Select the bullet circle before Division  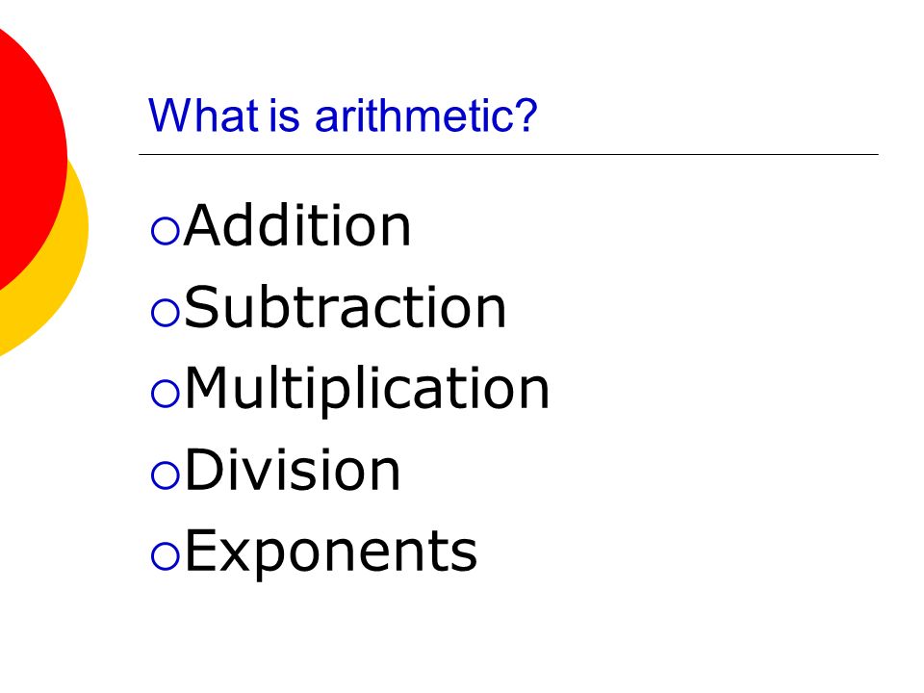pos(165,475)
